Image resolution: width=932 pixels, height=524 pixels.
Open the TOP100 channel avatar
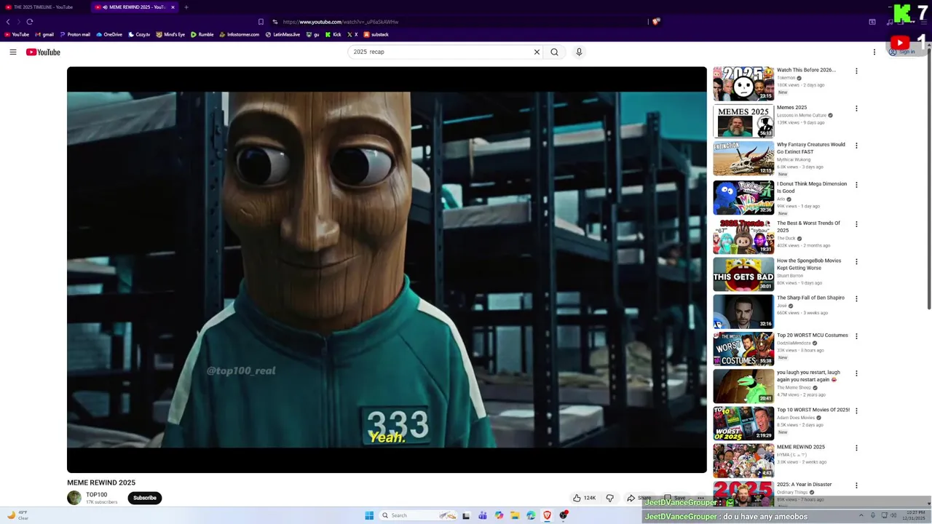point(74,498)
